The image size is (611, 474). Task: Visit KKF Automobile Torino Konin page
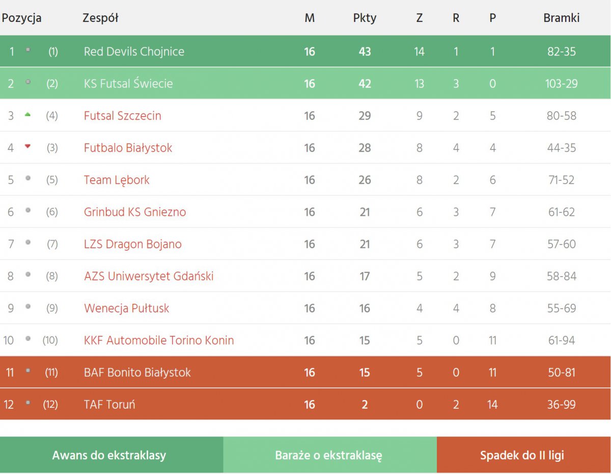click(x=159, y=340)
